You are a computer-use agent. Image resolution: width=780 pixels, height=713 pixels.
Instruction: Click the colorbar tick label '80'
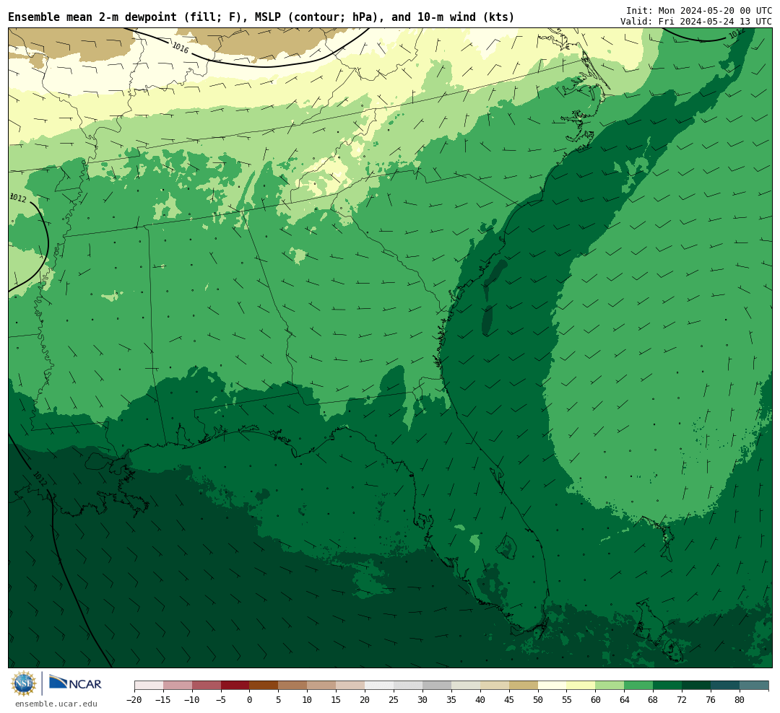coord(740,700)
